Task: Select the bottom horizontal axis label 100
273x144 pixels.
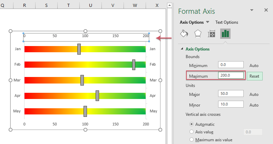Action: point(85,124)
